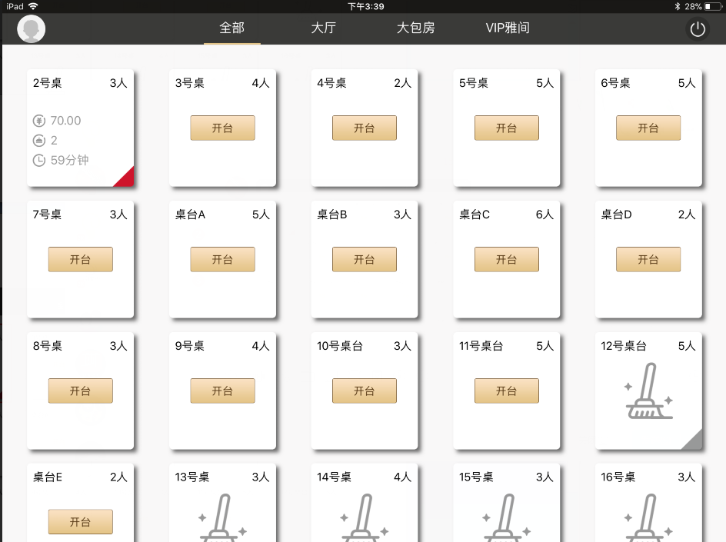Image resolution: width=726 pixels, height=542 pixels.
Task: Open table 5号桌 with 开台 button
Action: 507,128
